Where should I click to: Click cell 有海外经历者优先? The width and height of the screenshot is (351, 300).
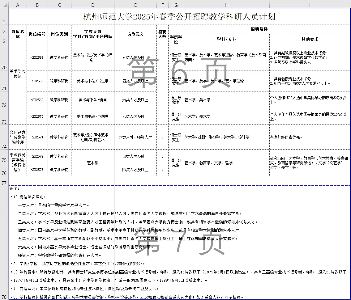coord(310,137)
